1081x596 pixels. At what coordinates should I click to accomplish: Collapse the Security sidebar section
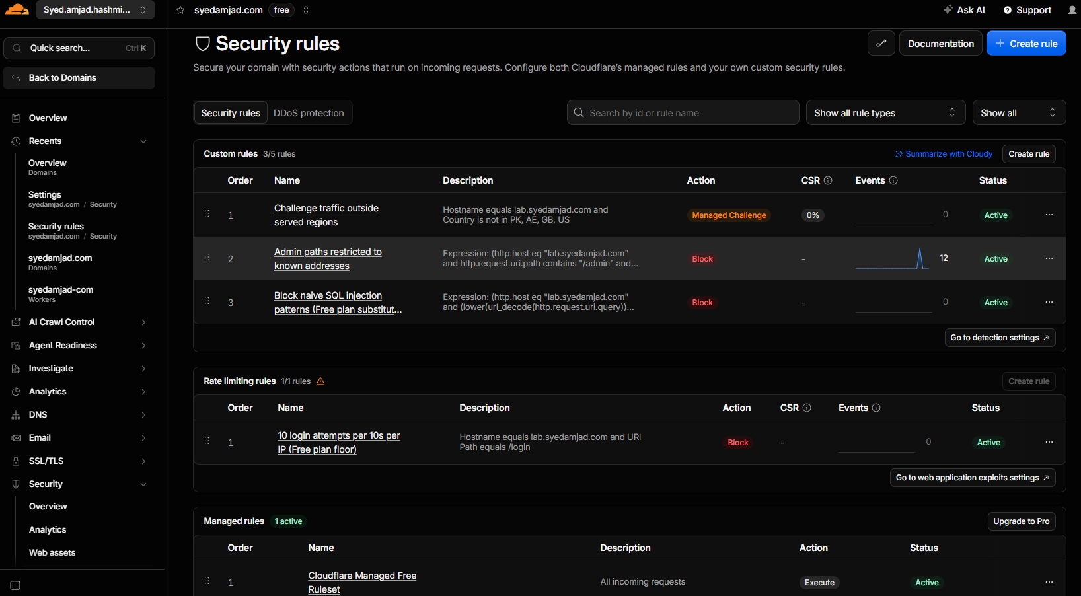[x=143, y=484]
